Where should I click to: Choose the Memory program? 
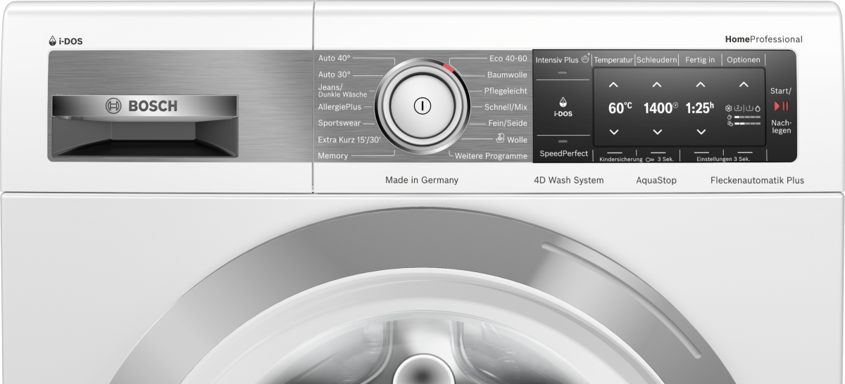pyautogui.click(x=332, y=155)
